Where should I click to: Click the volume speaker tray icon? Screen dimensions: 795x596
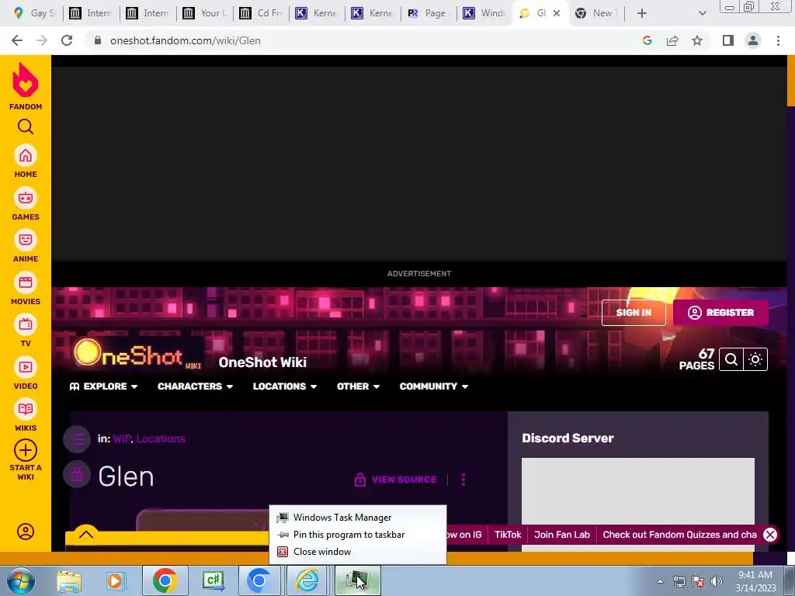[x=716, y=581]
